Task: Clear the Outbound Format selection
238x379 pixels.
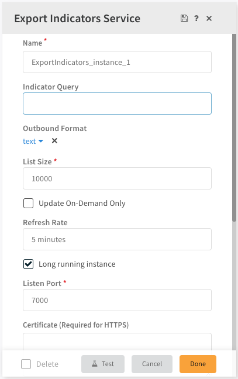Action: pyautogui.click(x=54, y=141)
